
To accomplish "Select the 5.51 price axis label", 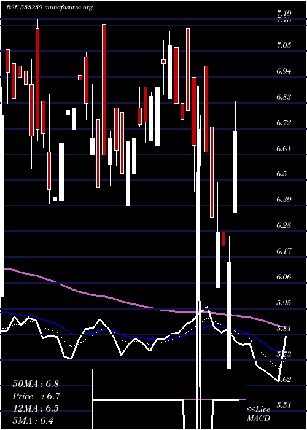I will (284, 405).
